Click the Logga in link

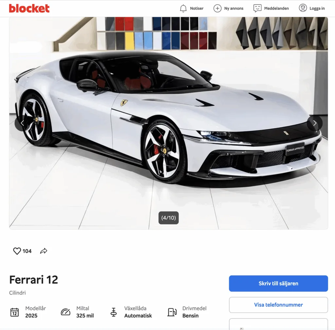pyautogui.click(x=317, y=8)
